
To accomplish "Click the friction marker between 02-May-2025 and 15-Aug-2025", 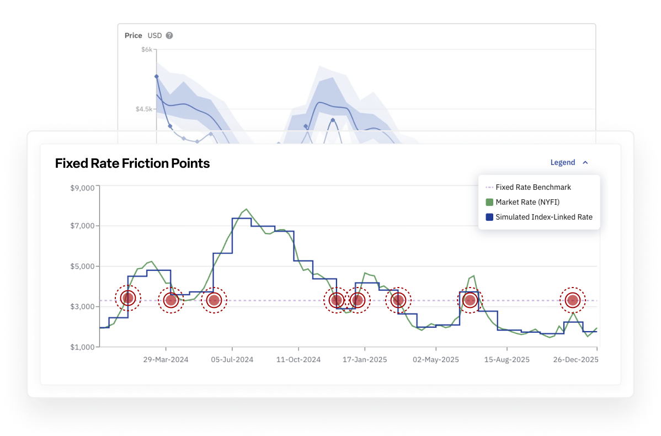I will pos(470,300).
